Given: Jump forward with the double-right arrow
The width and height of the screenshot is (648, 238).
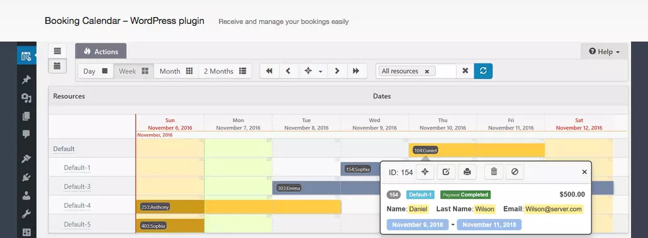Looking at the screenshot, I should (356, 71).
